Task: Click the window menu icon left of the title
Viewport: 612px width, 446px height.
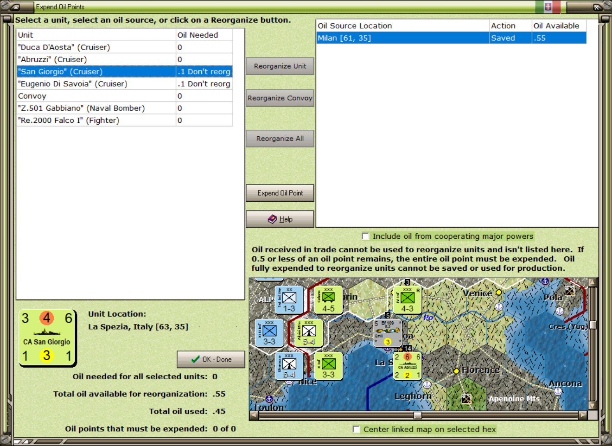Action: click(x=15, y=6)
